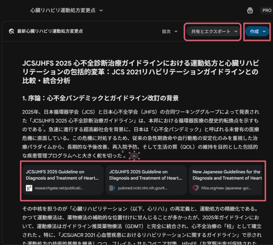The height and width of the screenshot is (245, 273).
Task: Open the 目次 table of contents dropdown
Action: click(170, 31)
